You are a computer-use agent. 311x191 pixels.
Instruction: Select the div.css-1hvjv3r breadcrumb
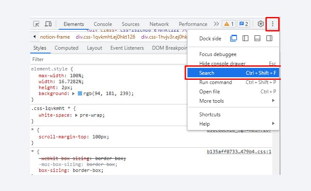[164, 37]
